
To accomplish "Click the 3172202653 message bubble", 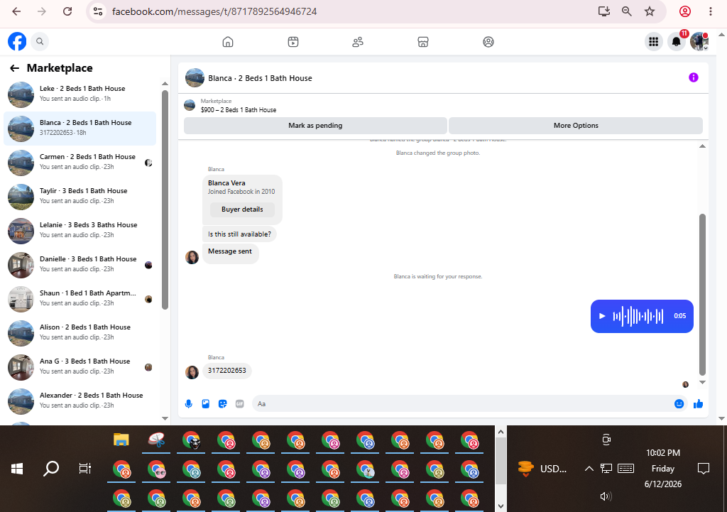I will click(x=226, y=371).
